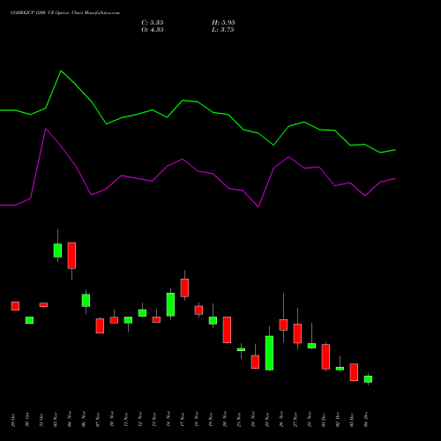The height and width of the screenshot is (441, 441).
Task: Click the 29 Oct date label
Action: click(x=13, y=420)
